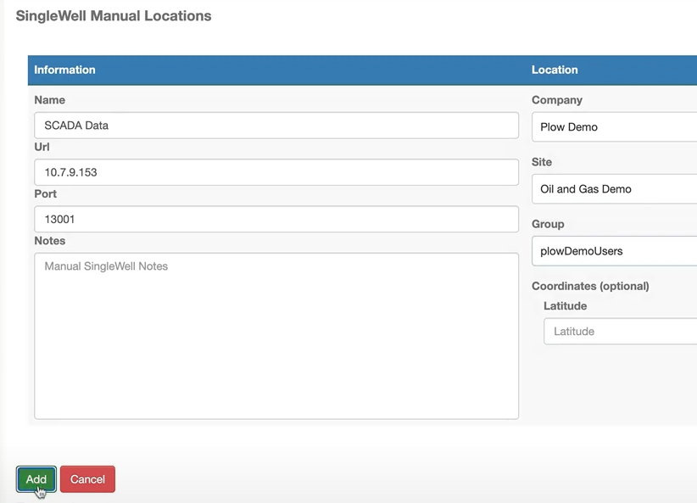This screenshot has width=697, height=503.
Task: Click the Company label
Action: 557,100
